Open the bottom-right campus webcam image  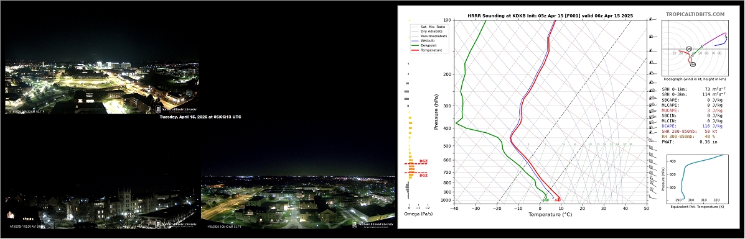[x=298, y=202]
